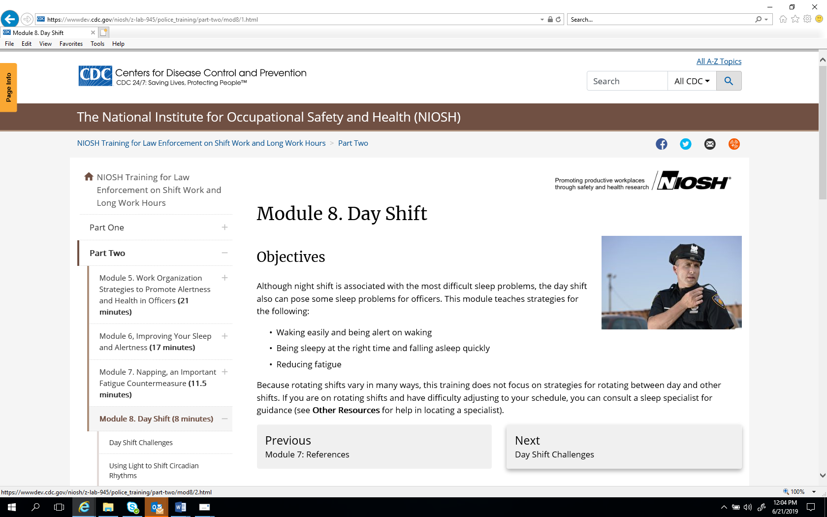
Task: Open the Favorites star icon
Action: pos(795,19)
